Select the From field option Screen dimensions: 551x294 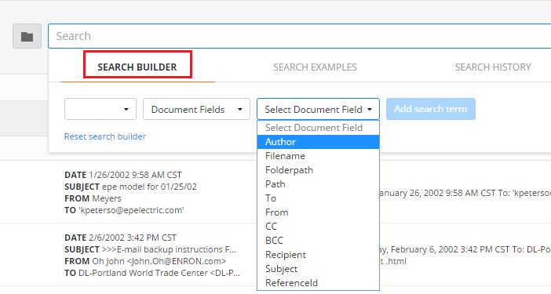click(x=318, y=212)
